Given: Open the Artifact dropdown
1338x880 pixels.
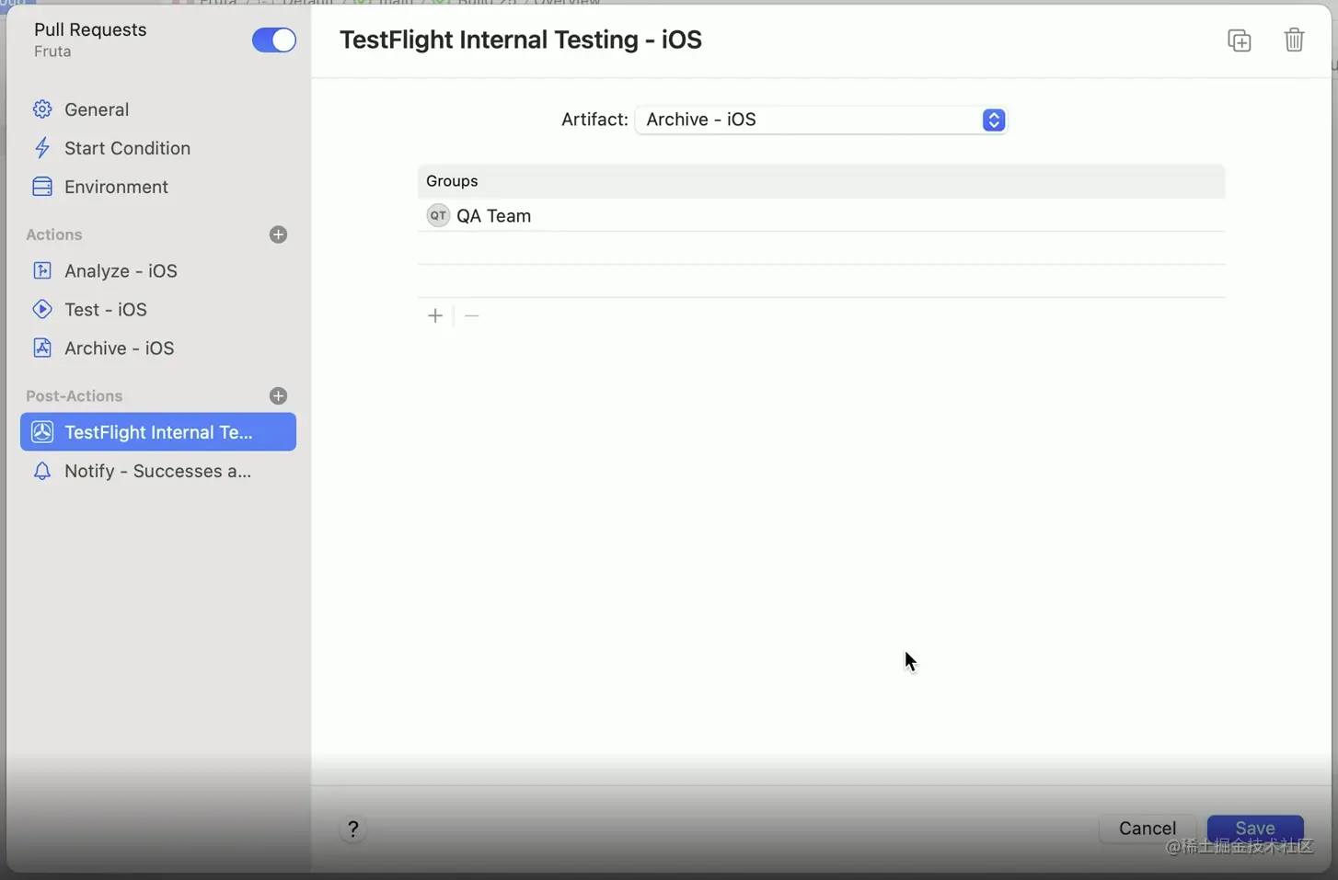Looking at the screenshot, I should pyautogui.click(x=821, y=120).
